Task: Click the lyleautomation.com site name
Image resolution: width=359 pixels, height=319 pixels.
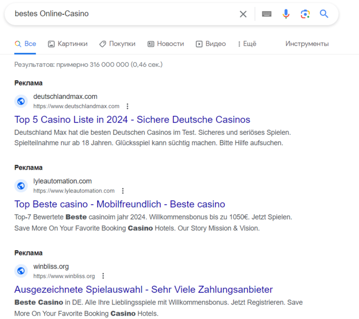Action: [x=63, y=181]
